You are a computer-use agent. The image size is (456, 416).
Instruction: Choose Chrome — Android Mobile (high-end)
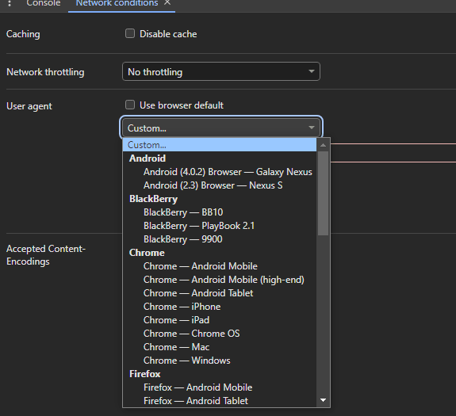220,280
